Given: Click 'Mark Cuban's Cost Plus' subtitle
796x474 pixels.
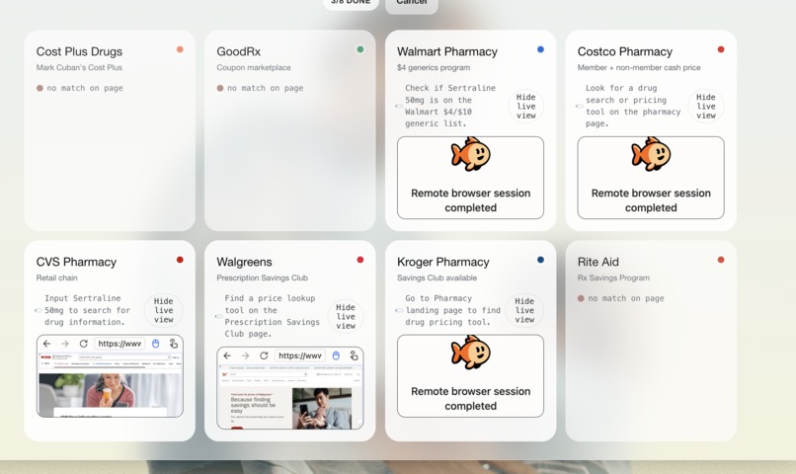Looking at the screenshot, I should [79, 67].
